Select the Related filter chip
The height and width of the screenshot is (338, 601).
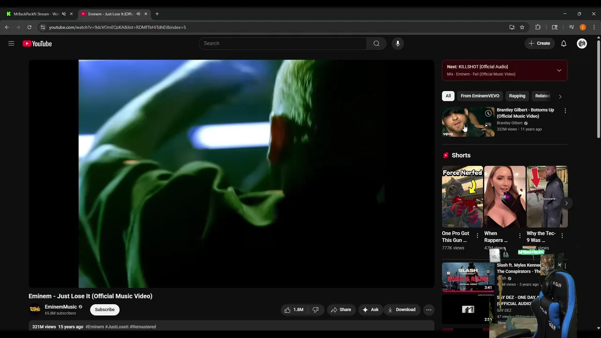coord(542,96)
